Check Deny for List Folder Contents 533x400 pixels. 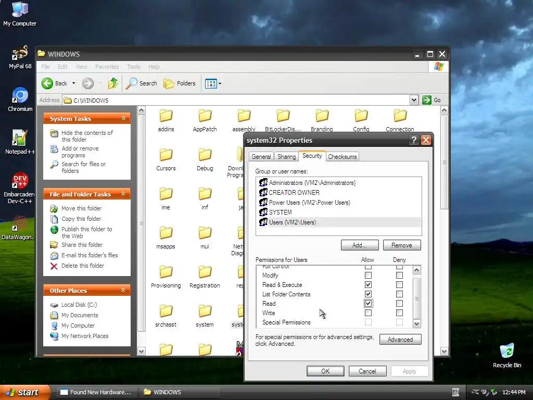399,294
